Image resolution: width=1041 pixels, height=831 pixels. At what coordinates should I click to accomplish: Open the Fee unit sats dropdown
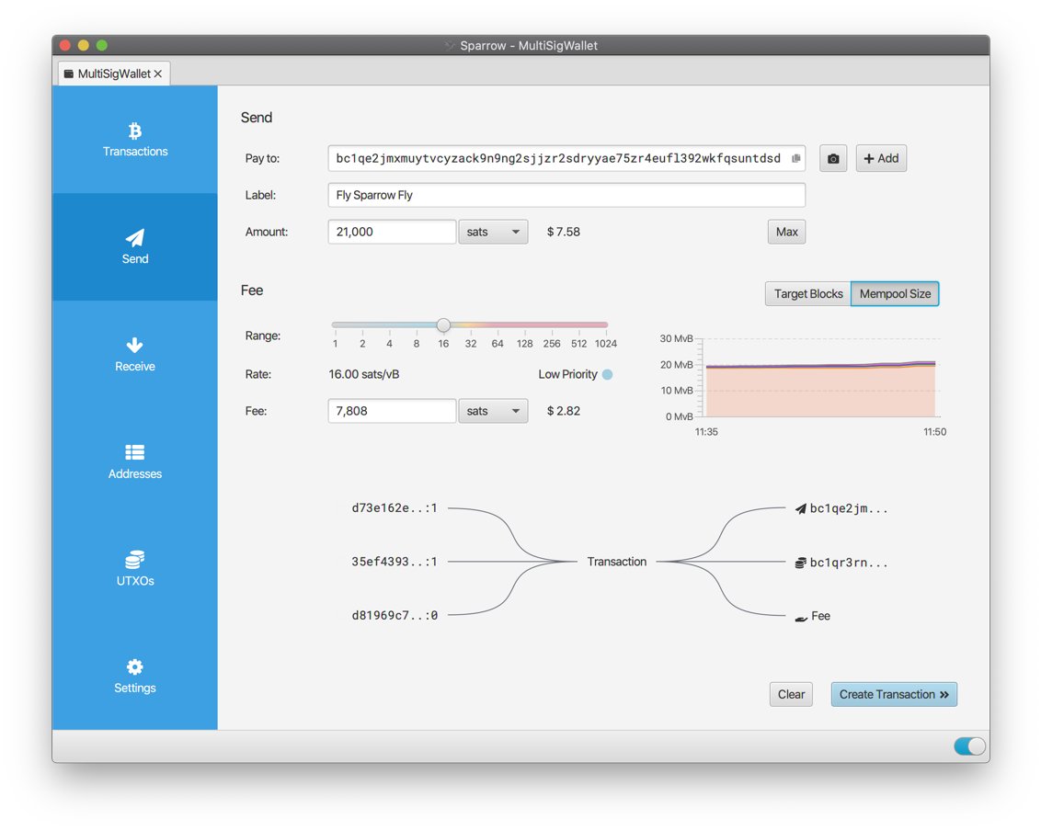pos(493,411)
